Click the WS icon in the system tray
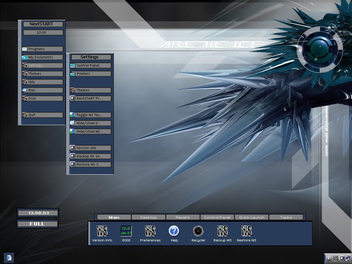The height and width of the screenshot is (264, 352). point(335,258)
